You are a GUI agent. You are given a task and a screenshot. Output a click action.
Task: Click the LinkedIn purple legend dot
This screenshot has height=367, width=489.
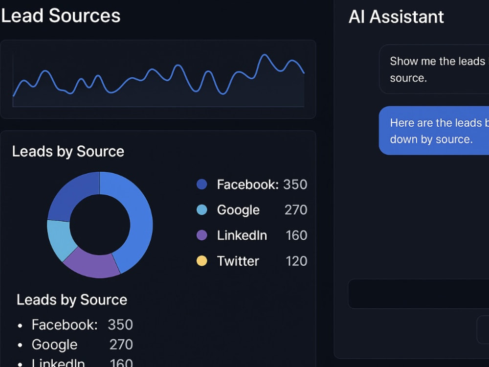[x=202, y=235]
